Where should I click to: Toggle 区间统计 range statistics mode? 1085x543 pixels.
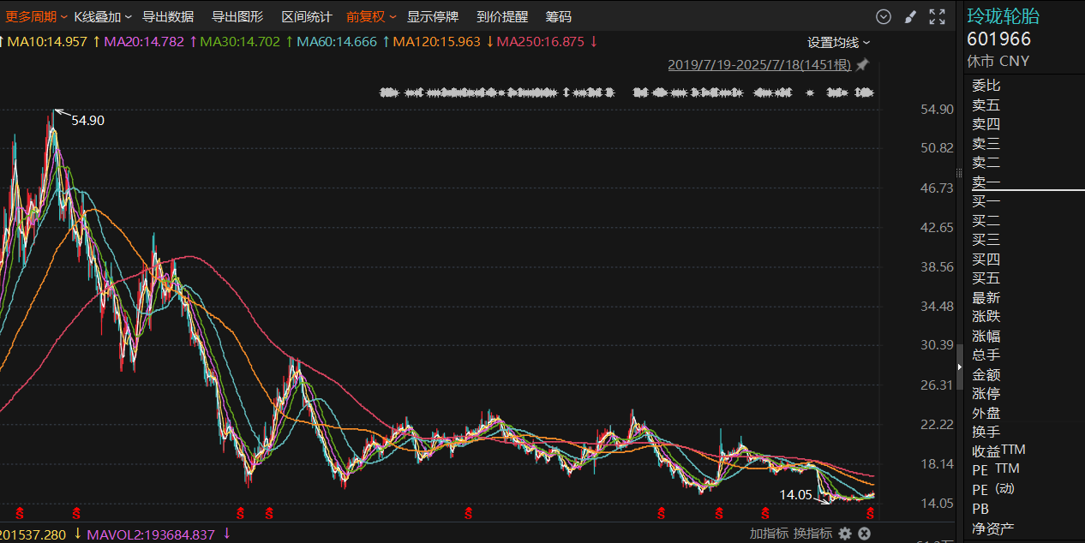click(307, 17)
